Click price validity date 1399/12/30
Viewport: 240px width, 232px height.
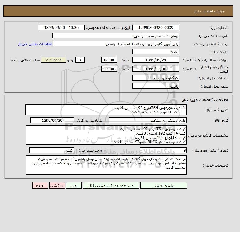tap(156, 69)
